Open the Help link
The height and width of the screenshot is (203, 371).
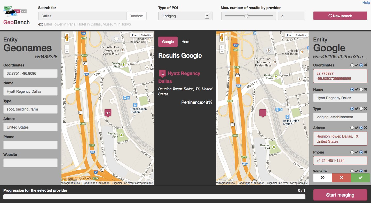366,3
